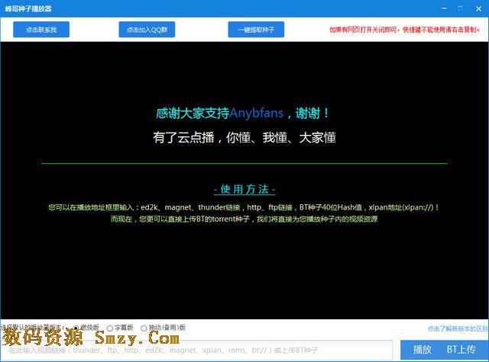The height and width of the screenshot is (362, 489).
Task: Click the 峰哥种子播放器 window title
Action: point(28,8)
